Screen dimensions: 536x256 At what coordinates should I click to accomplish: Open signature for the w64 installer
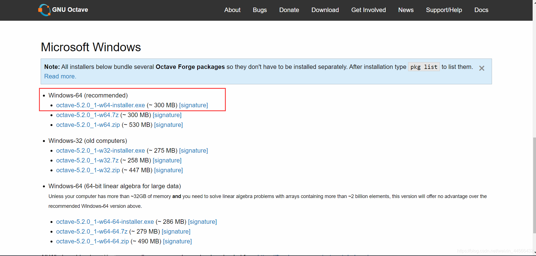point(193,105)
